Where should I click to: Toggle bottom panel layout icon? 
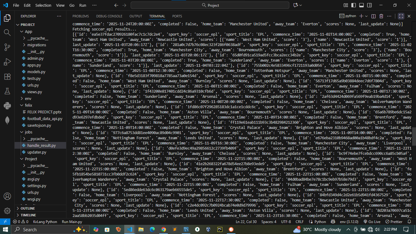pyautogui.click(x=361, y=5)
